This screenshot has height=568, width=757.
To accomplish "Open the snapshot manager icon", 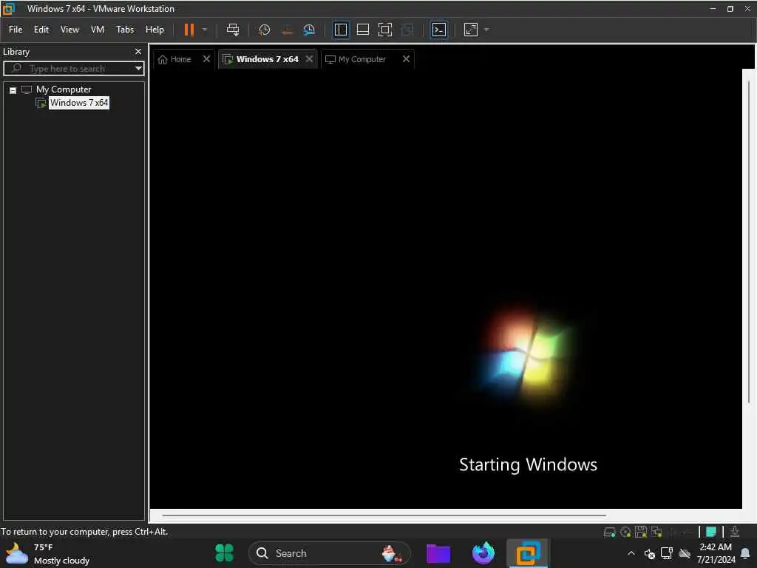I will tap(309, 30).
